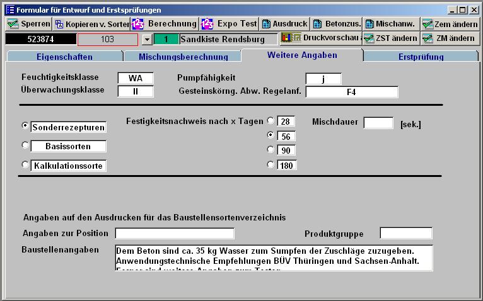Click the Ausdruck print button
The image size is (483, 301).
point(285,24)
